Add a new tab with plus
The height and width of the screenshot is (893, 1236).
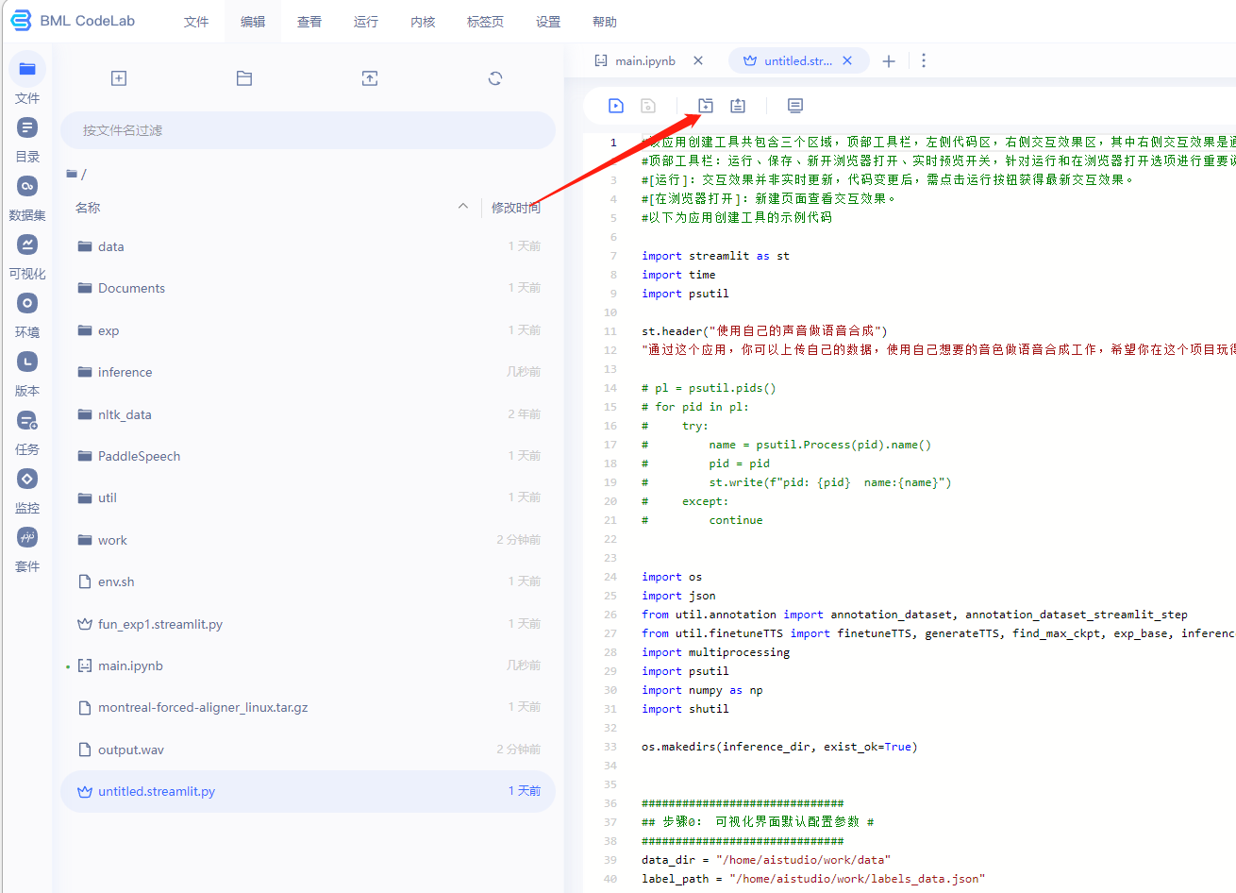[x=889, y=60]
